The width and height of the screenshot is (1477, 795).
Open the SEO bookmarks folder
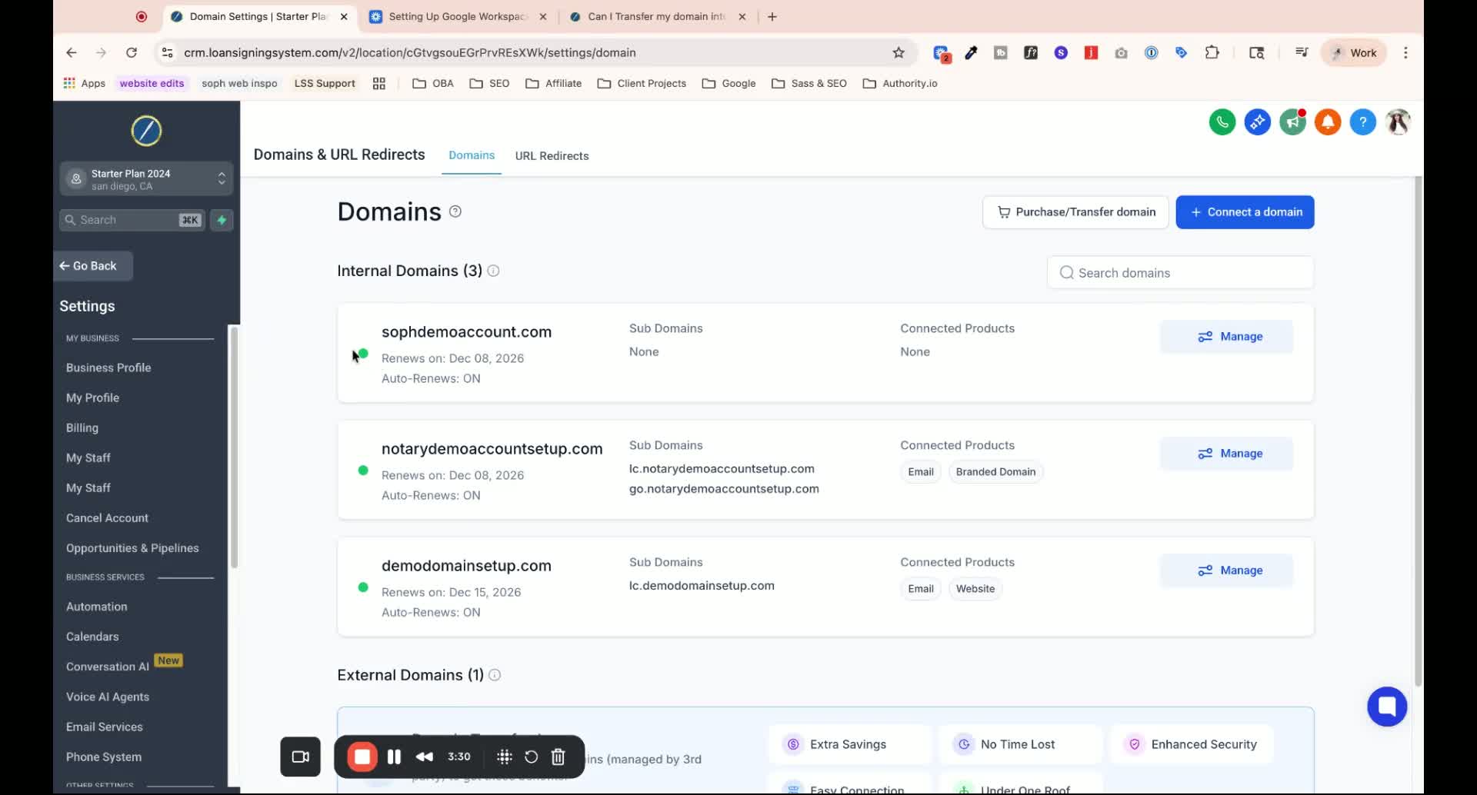pyautogui.click(x=489, y=83)
